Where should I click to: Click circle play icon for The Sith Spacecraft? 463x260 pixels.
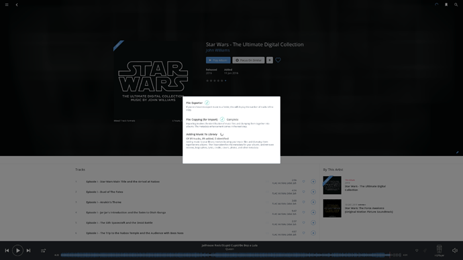click(313, 222)
